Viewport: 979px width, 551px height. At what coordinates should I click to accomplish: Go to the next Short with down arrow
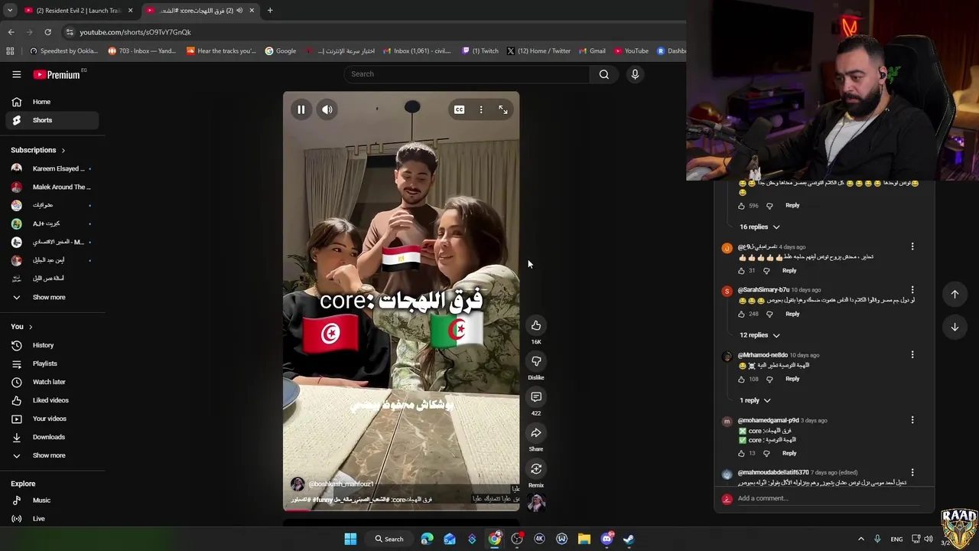coord(955,328)
